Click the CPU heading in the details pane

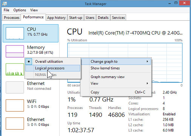pyautogui.click(x=75, y=32)
